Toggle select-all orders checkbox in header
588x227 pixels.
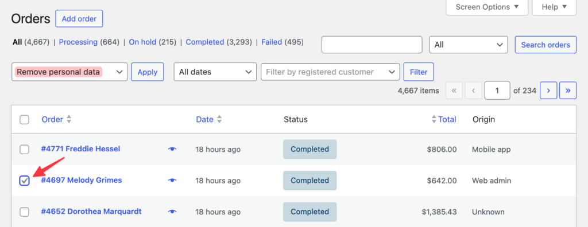[x=24, y=120]
